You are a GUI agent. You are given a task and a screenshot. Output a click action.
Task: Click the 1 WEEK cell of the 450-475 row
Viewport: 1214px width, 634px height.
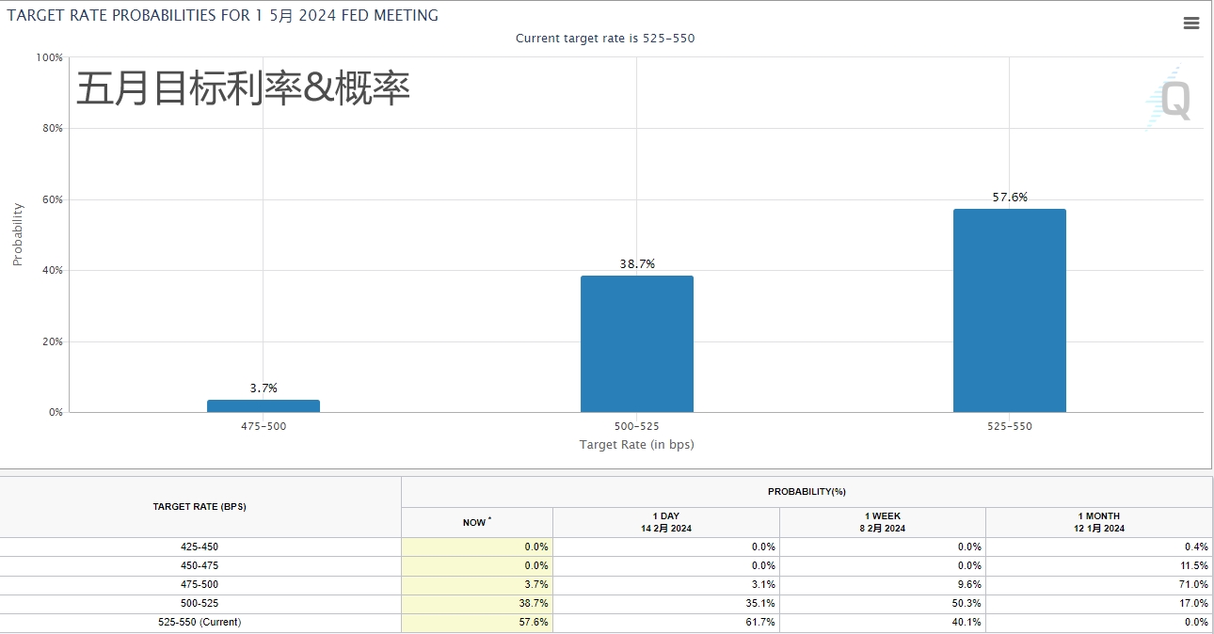point(883,566)
